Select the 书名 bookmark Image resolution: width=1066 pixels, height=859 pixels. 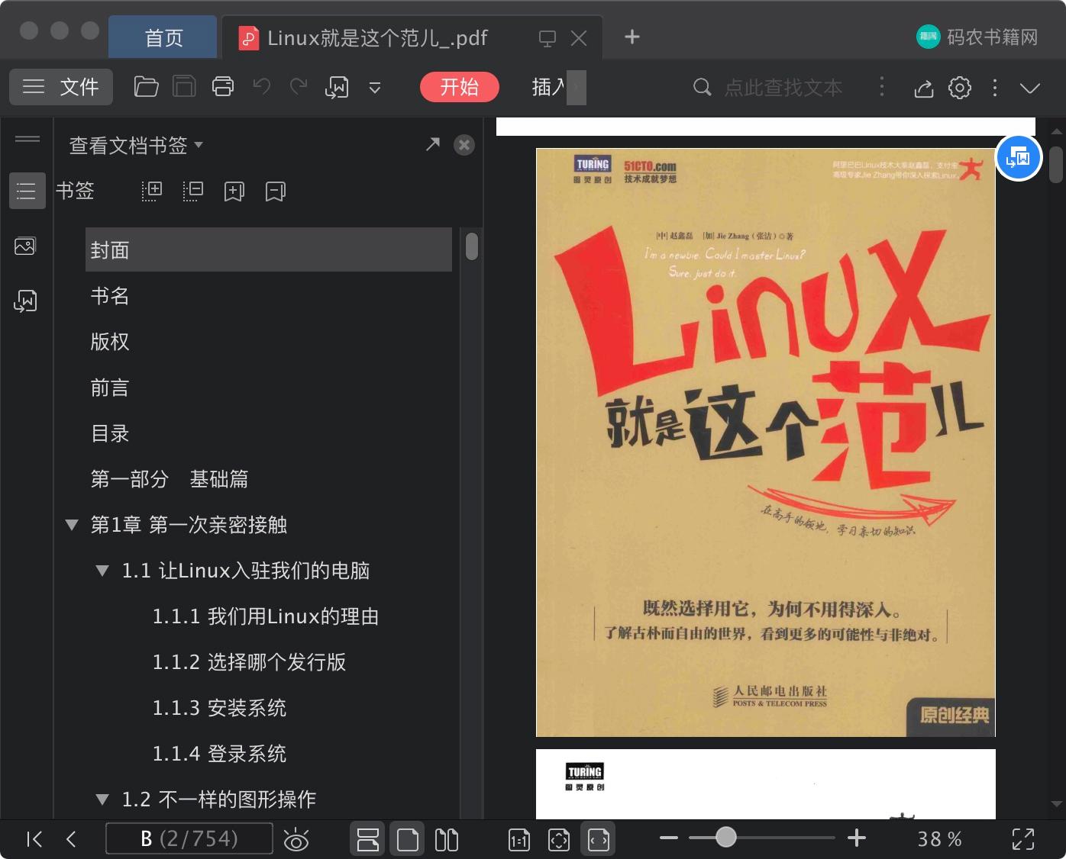click(x=110, y=296)
